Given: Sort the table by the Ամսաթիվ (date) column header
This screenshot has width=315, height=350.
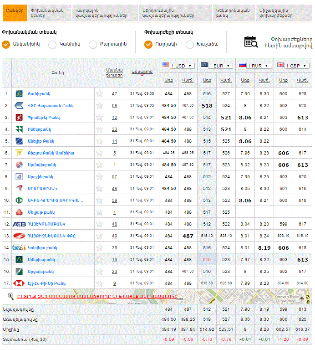Looking at the screenshot, I should 142,72.
